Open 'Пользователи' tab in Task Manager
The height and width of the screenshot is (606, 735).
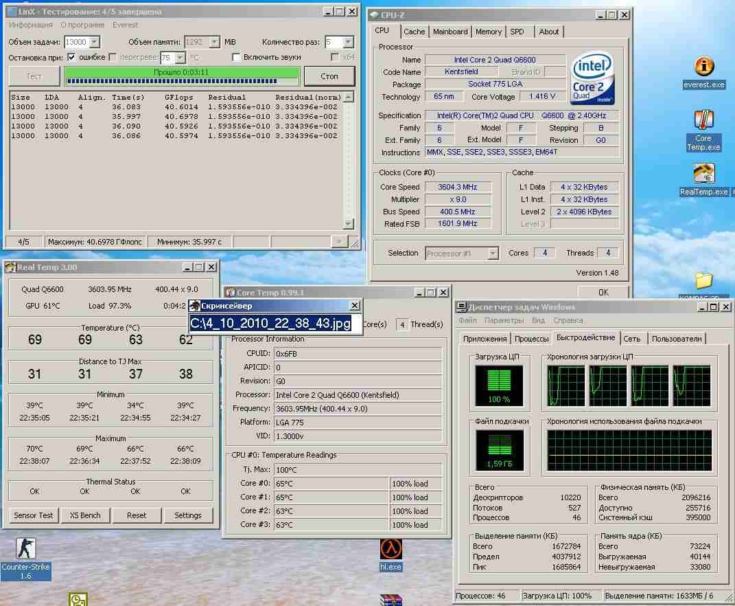tap(677, 339)
